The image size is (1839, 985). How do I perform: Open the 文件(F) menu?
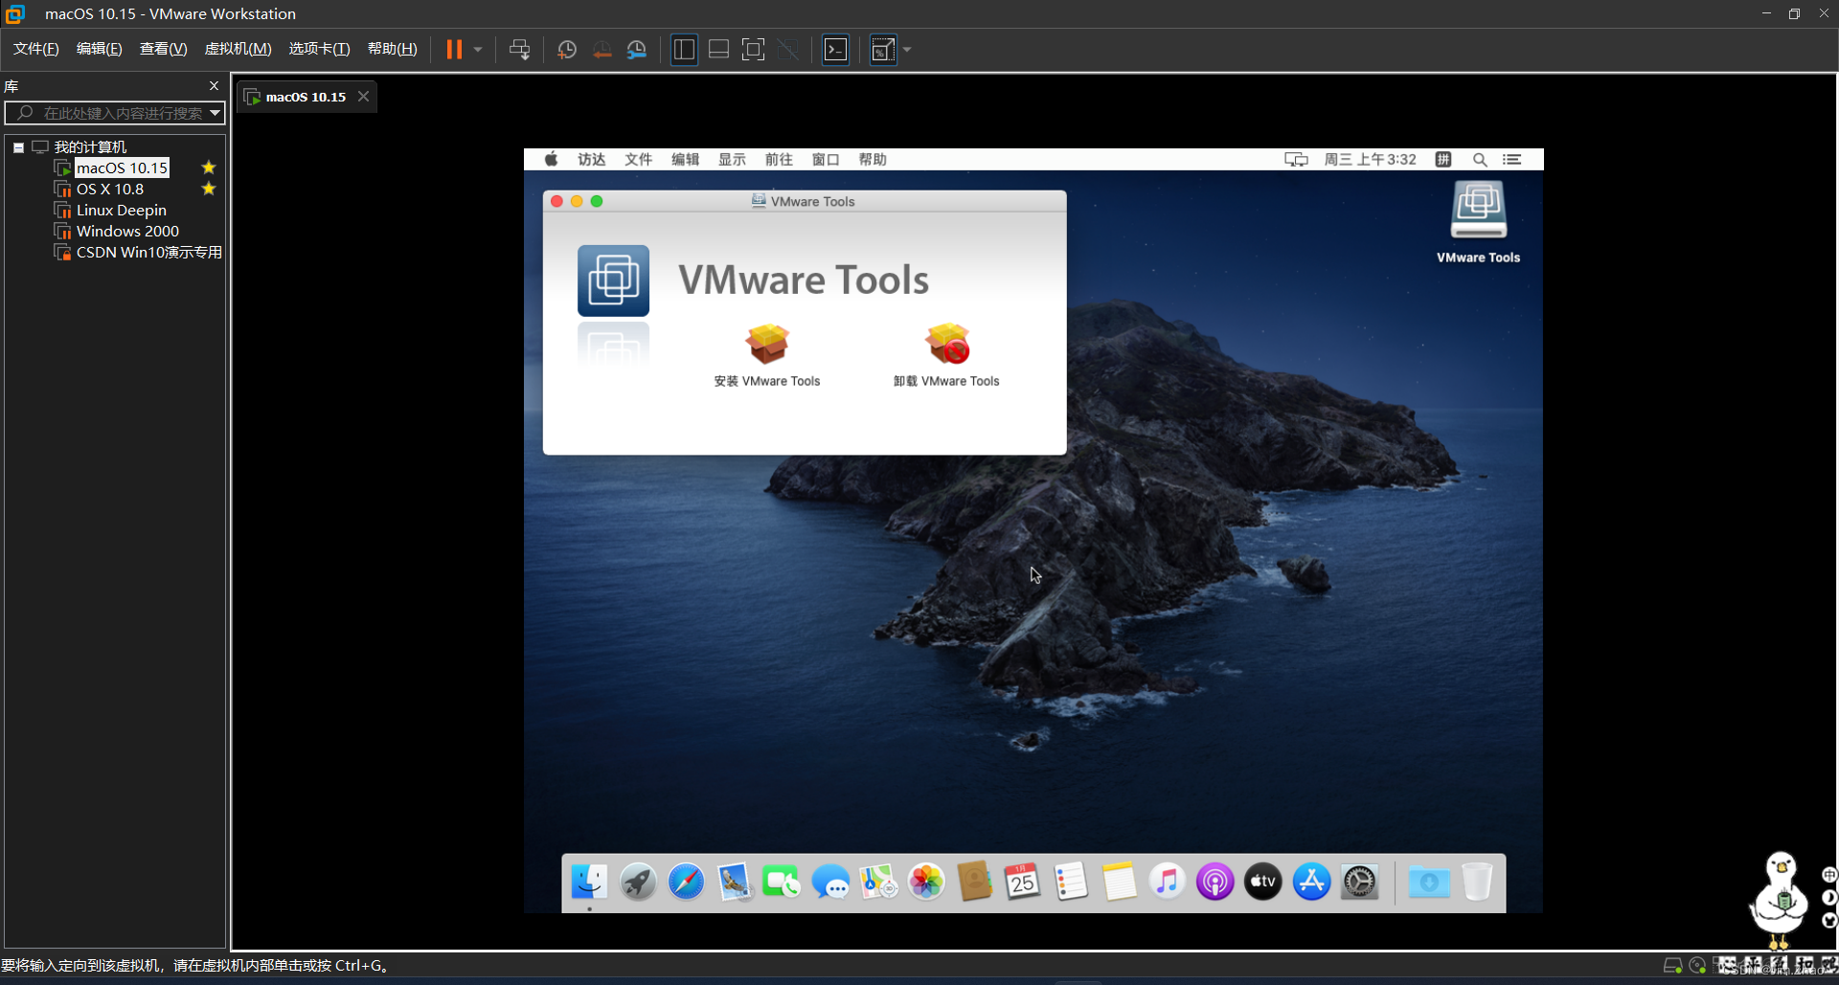click(36, 49)
